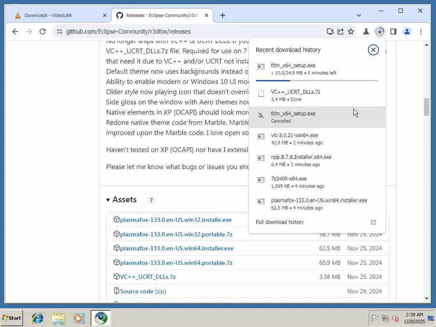Open npp.8.7.6.Installer.x64.exe download

[x=317, y=161]
